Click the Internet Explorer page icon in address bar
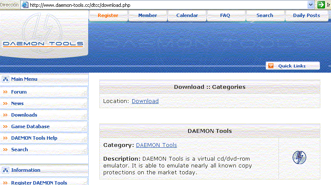 [x=25, y=5]
